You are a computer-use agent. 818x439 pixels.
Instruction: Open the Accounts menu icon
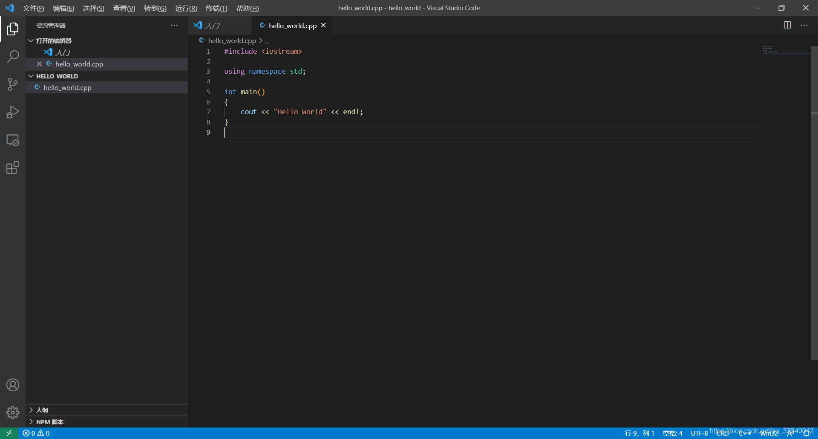[13, 385]
